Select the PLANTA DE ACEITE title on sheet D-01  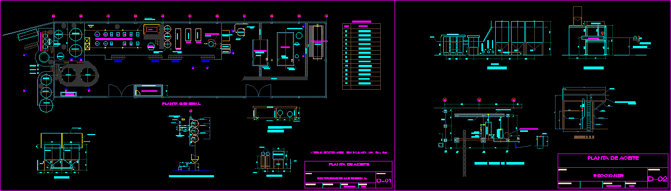348,164
